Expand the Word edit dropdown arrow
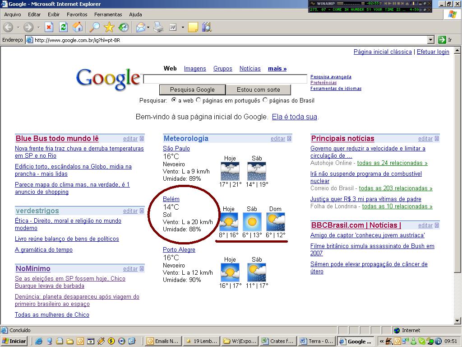 183,28
